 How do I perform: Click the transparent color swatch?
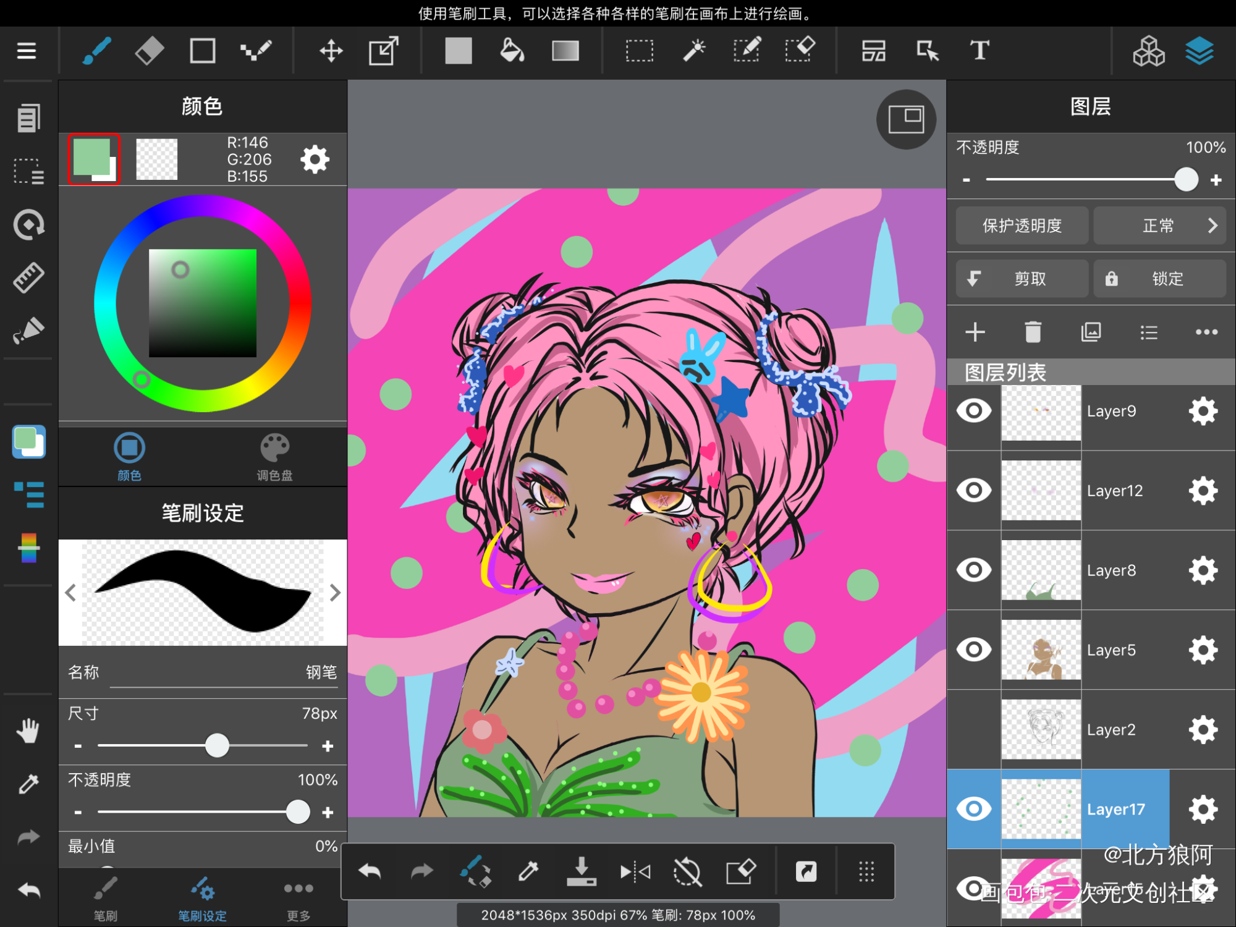point(156,159)
